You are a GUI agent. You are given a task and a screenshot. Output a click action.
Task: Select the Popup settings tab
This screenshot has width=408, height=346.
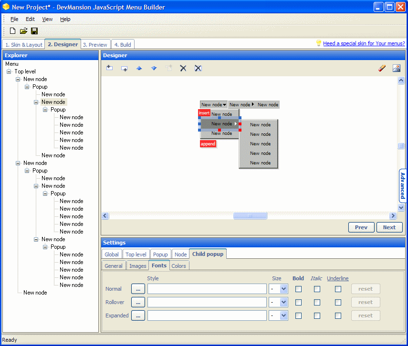pyautogui.click(x=160, y=254)
